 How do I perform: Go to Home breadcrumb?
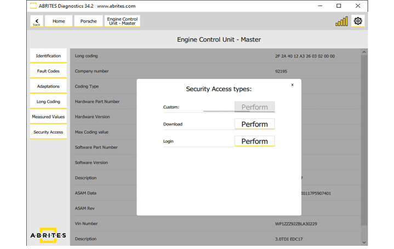(x=59, y=21)
